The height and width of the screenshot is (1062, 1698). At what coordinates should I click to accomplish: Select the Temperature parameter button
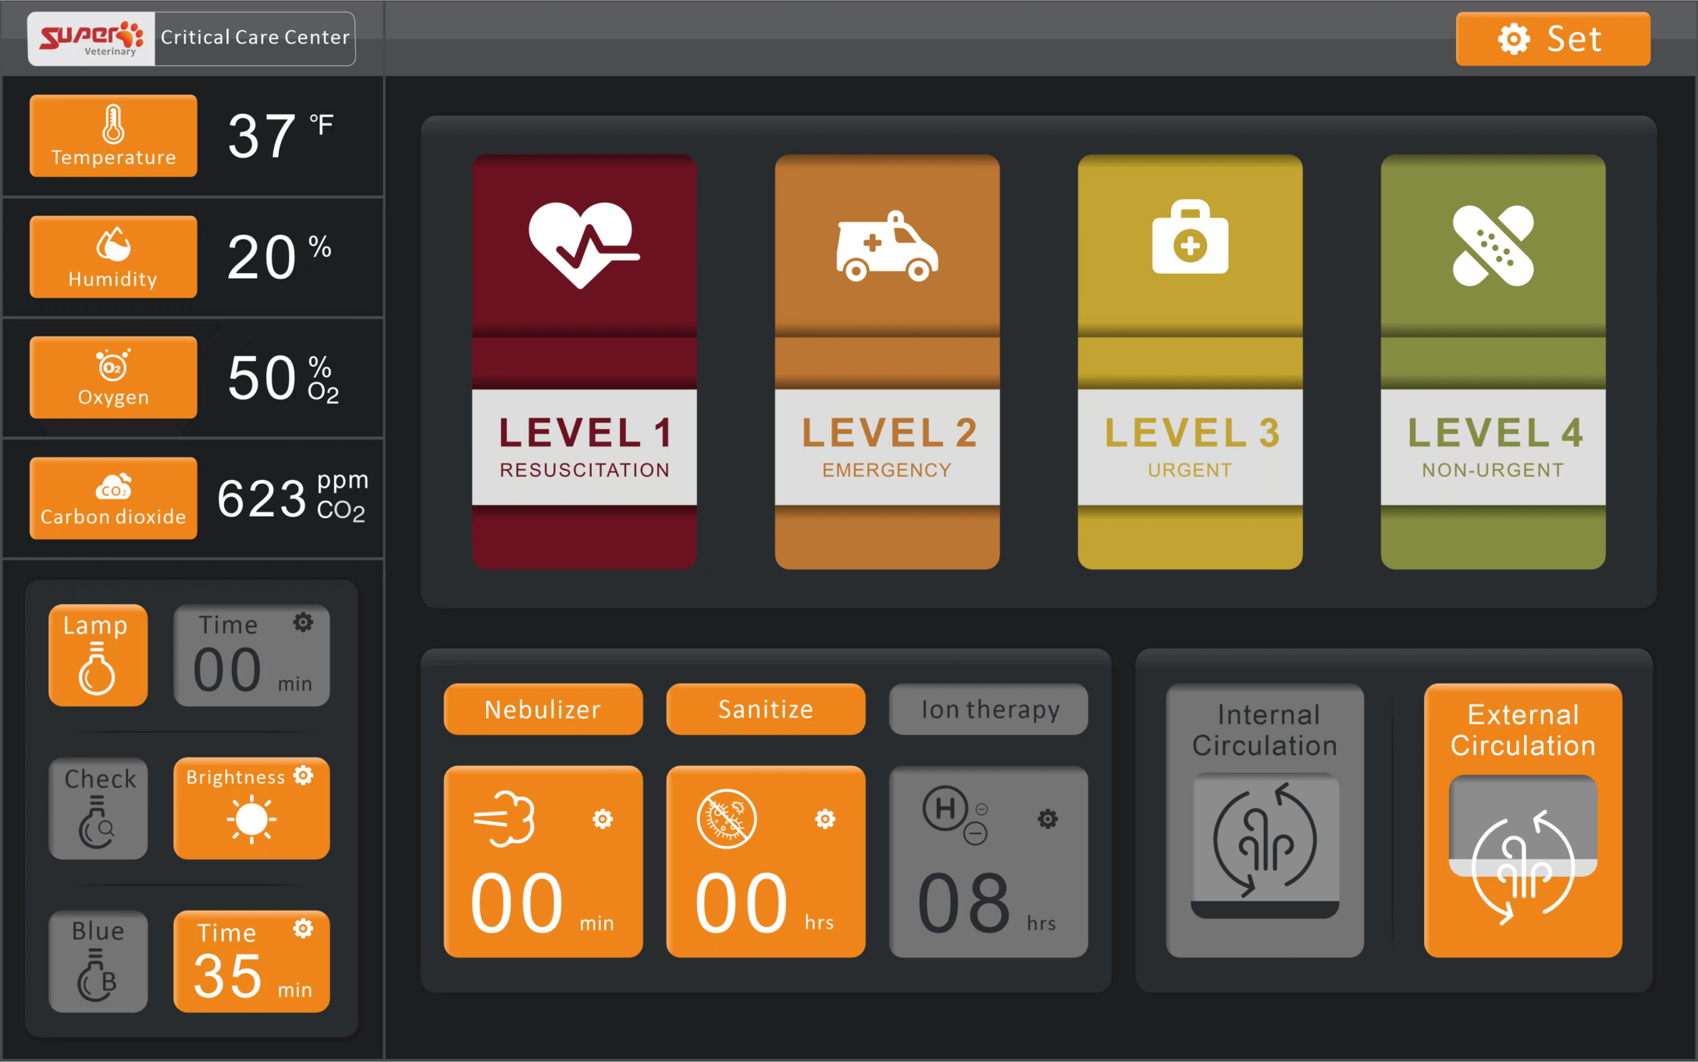[113, 136]
